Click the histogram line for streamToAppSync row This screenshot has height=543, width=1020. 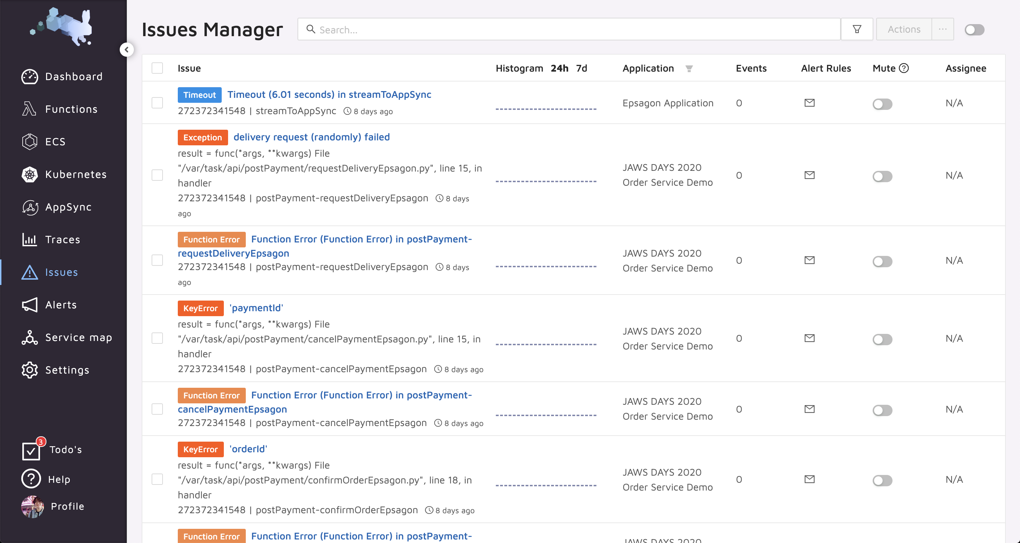coord(546,109)
